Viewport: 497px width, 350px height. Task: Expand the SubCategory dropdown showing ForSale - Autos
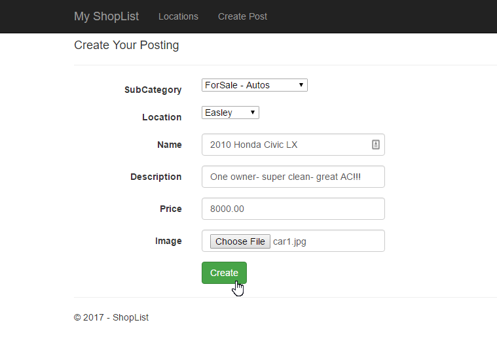pyautogui.click(x=254, y=85)
